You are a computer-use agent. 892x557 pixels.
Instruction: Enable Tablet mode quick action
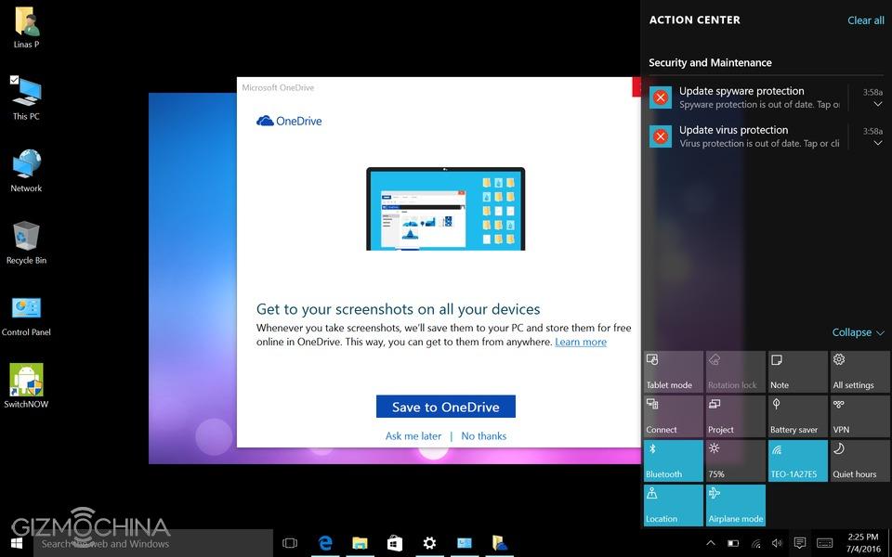tap(674, 371)
